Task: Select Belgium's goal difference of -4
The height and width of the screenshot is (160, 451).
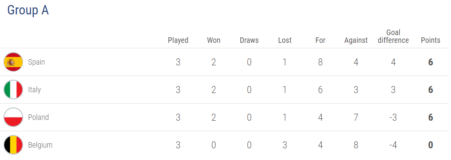Action: tap(393, 145)
